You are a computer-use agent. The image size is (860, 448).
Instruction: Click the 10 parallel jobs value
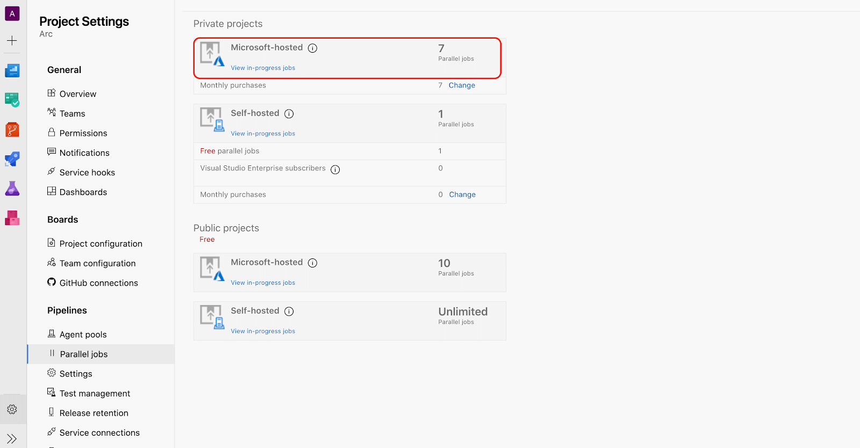point(444,263)
